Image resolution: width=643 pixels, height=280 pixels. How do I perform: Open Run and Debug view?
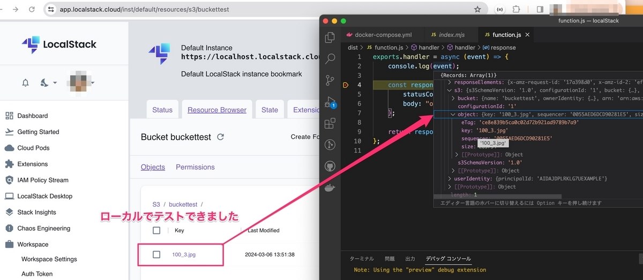coord(331,102)
